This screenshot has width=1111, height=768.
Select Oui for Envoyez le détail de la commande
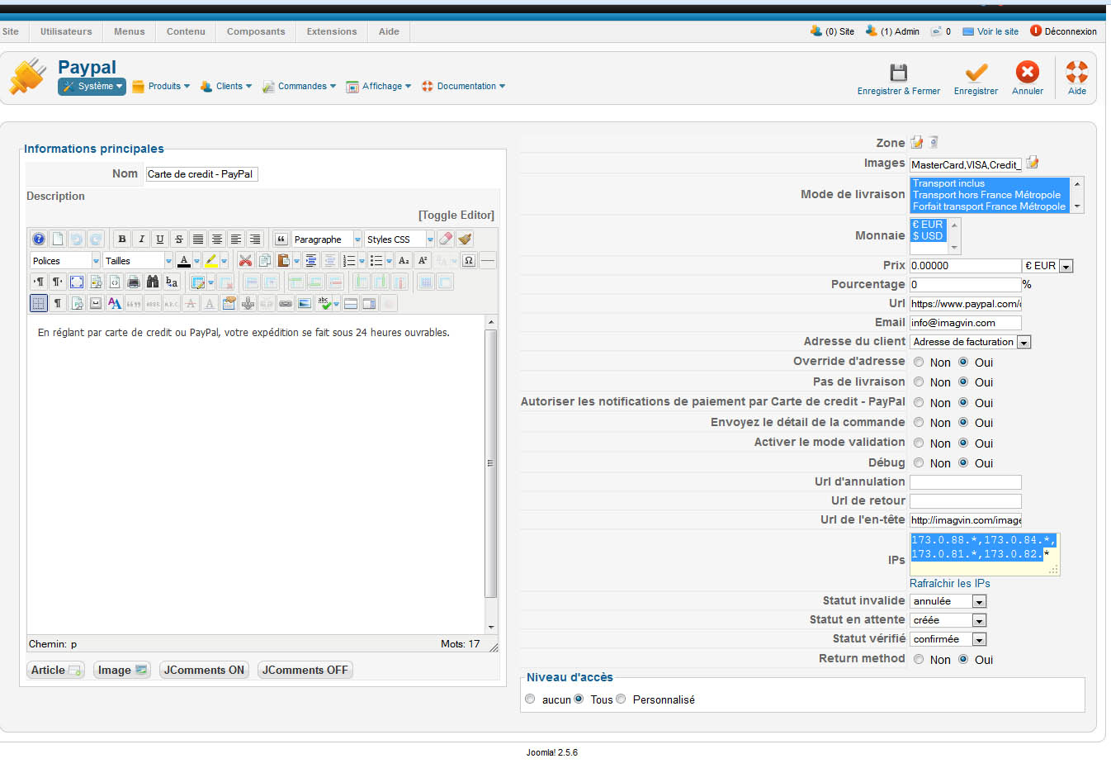pos(963,422)
